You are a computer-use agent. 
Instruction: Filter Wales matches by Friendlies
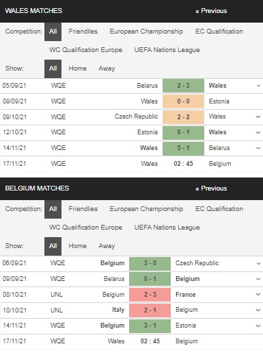pyautogui.click(x=83, y=32)
